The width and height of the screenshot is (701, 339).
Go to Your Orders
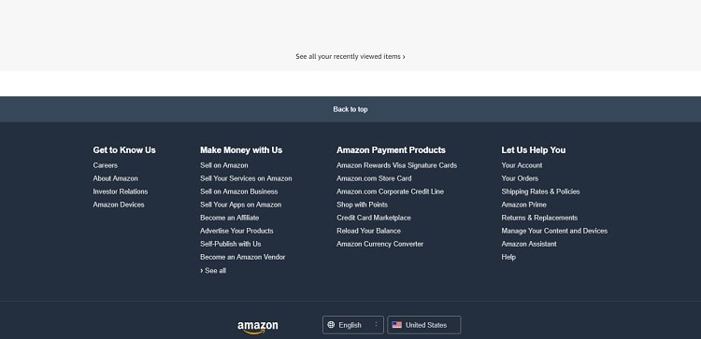(520, 178)
